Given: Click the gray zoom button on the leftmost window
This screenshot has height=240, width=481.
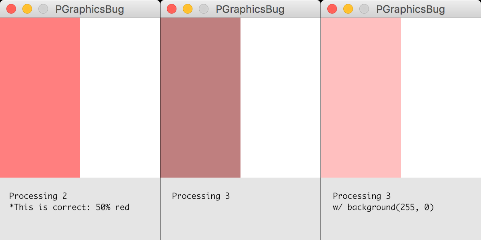Looking at the screenshot, I should [43, 8].
